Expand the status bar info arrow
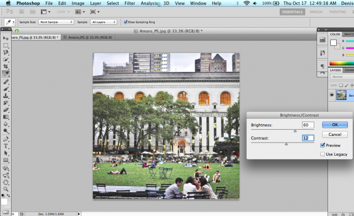354x216 pixels. pos(79,214)
